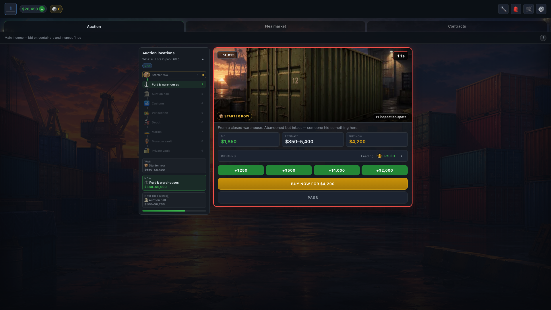Viewport: 551px width, 310px height.
Task: Click the player level 1 badge
Action: tap(11, 9)
